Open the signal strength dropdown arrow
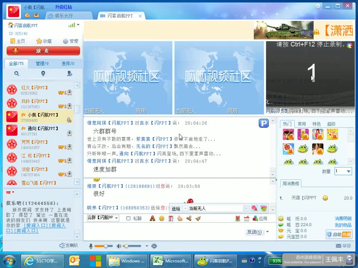The width and height of the screenshot is (358, 268). [x=78, y=25]
